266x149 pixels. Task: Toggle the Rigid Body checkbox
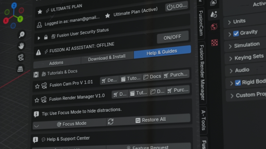coord(238,83)
